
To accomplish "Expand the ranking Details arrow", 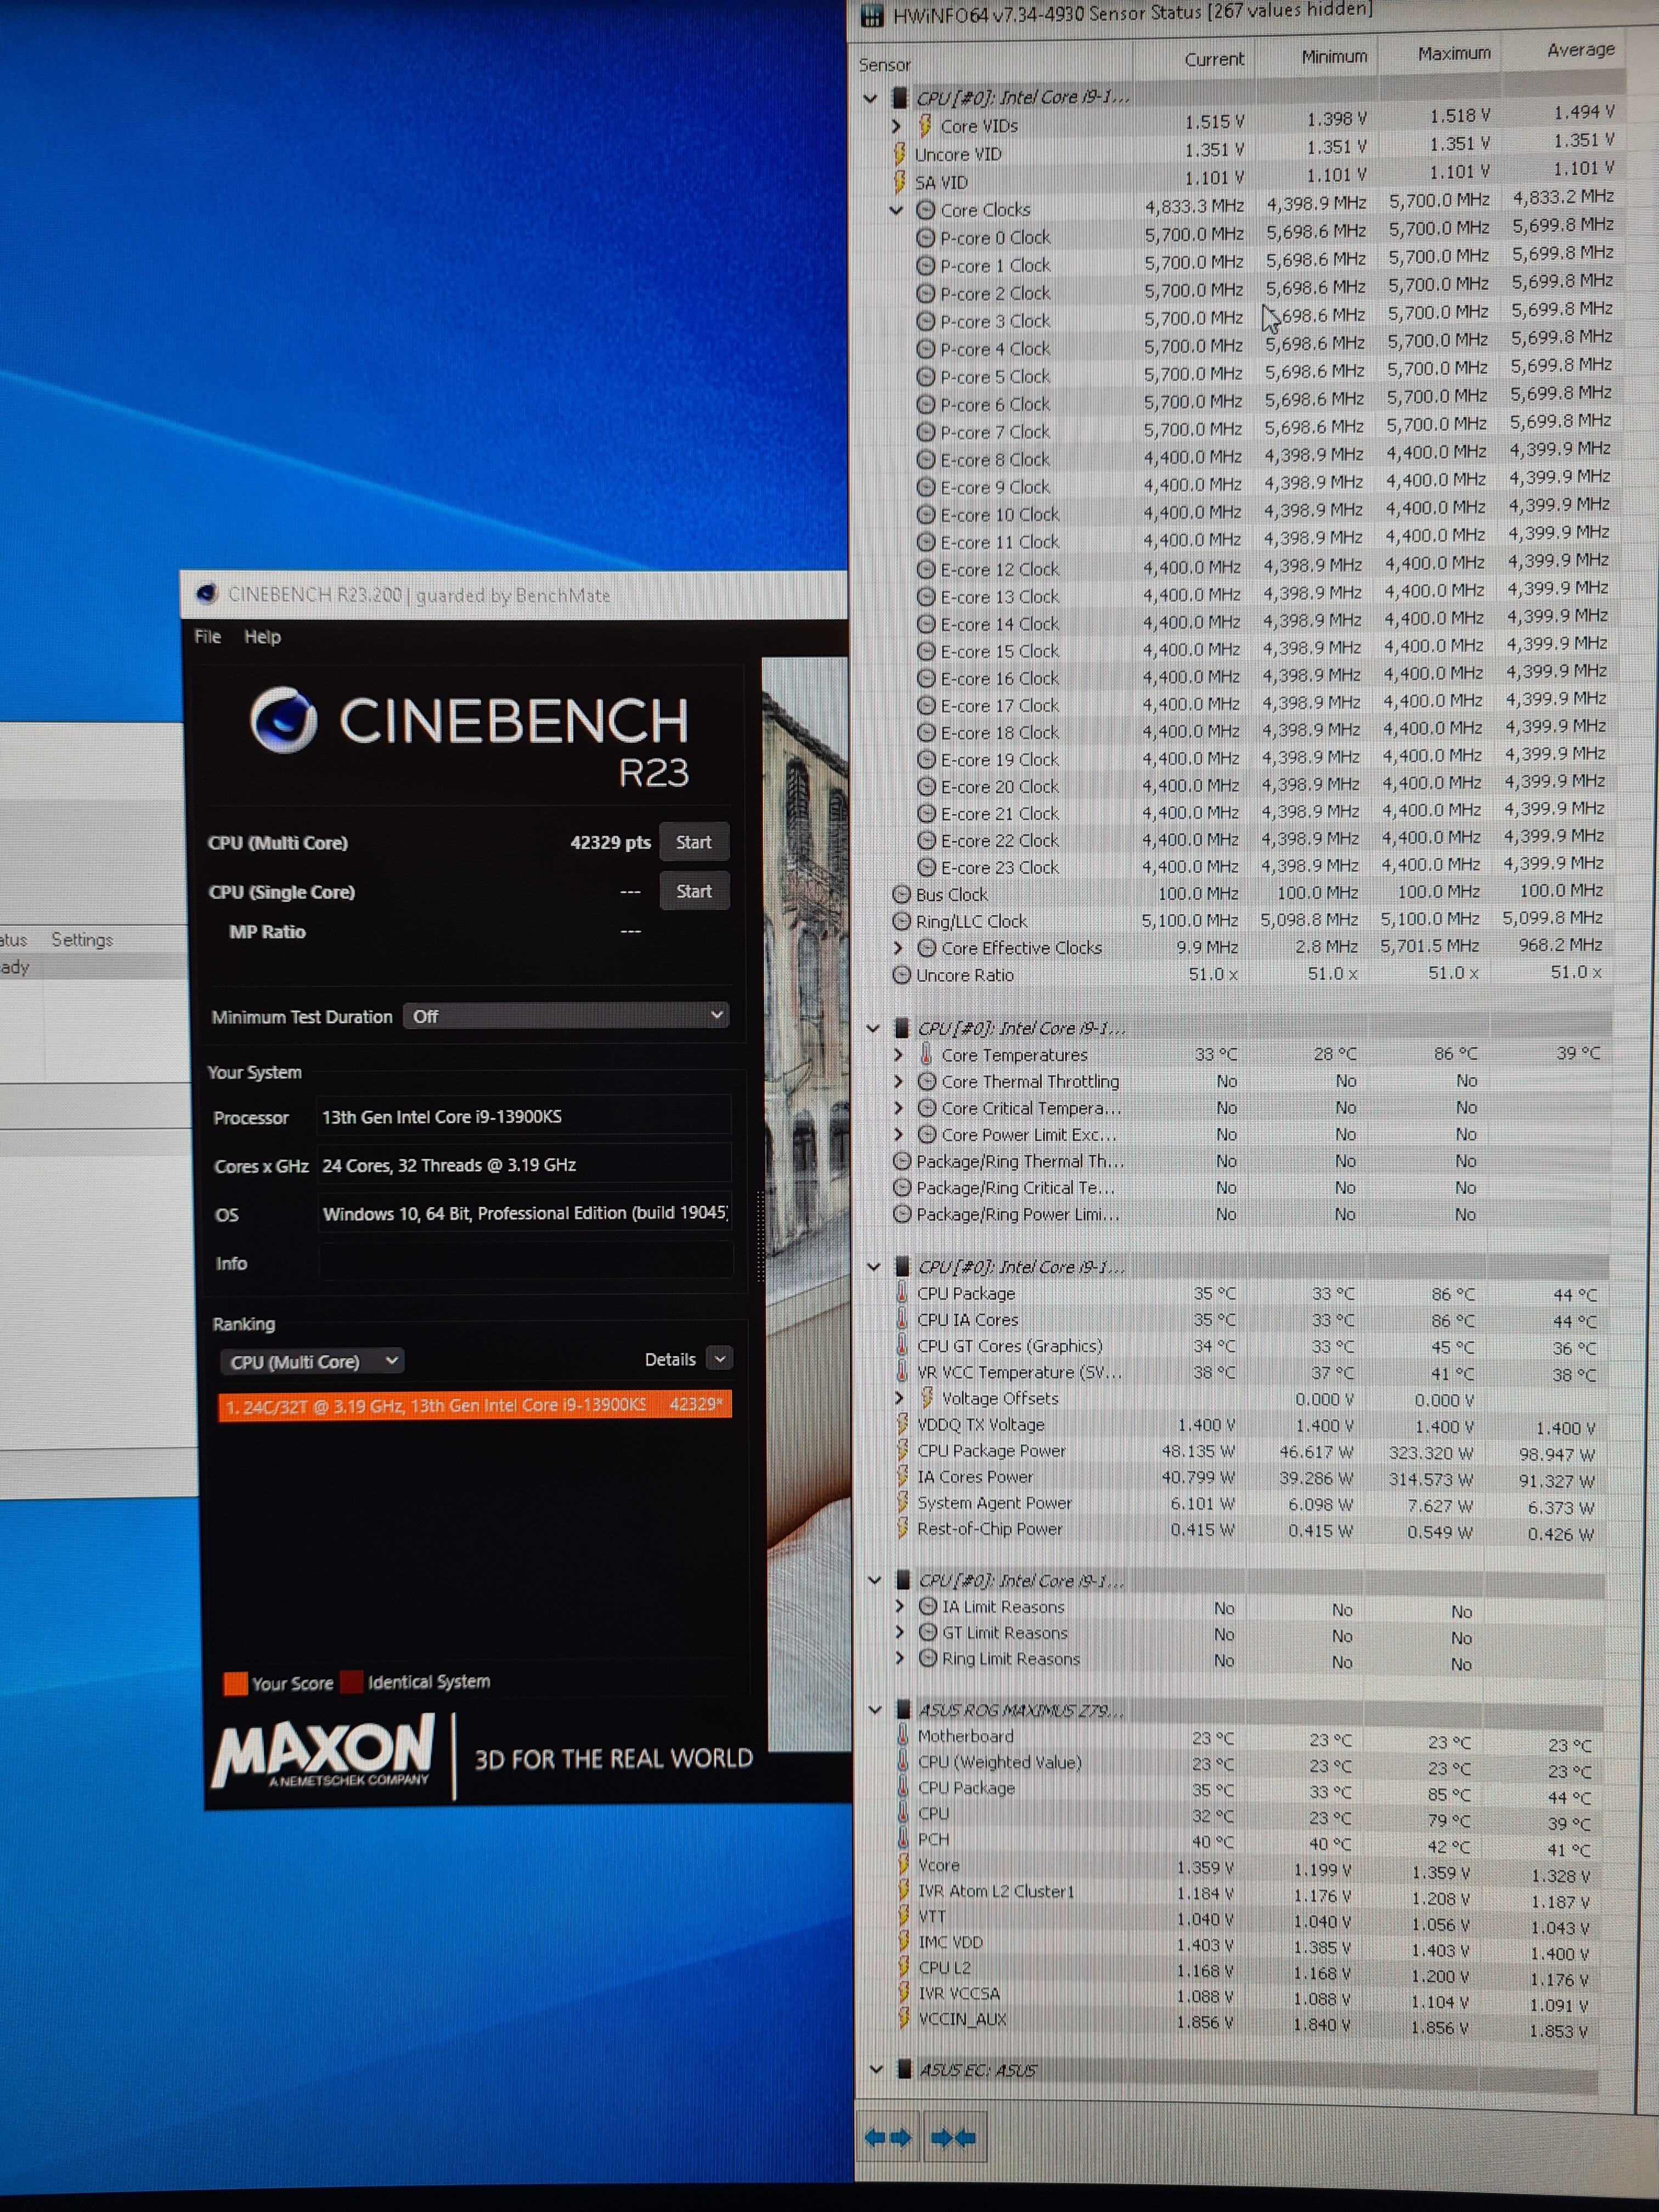I will click(719, 1359).
